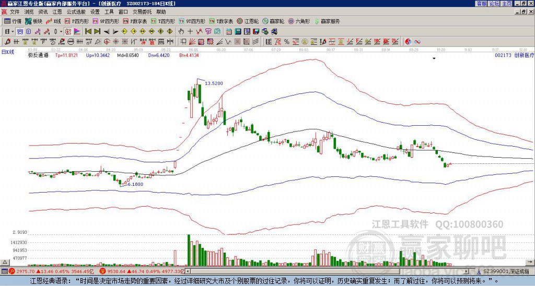This screenshot has width=535, height=286.
Task: Select the circle with horizontal line tool
Action: point(71,42)
